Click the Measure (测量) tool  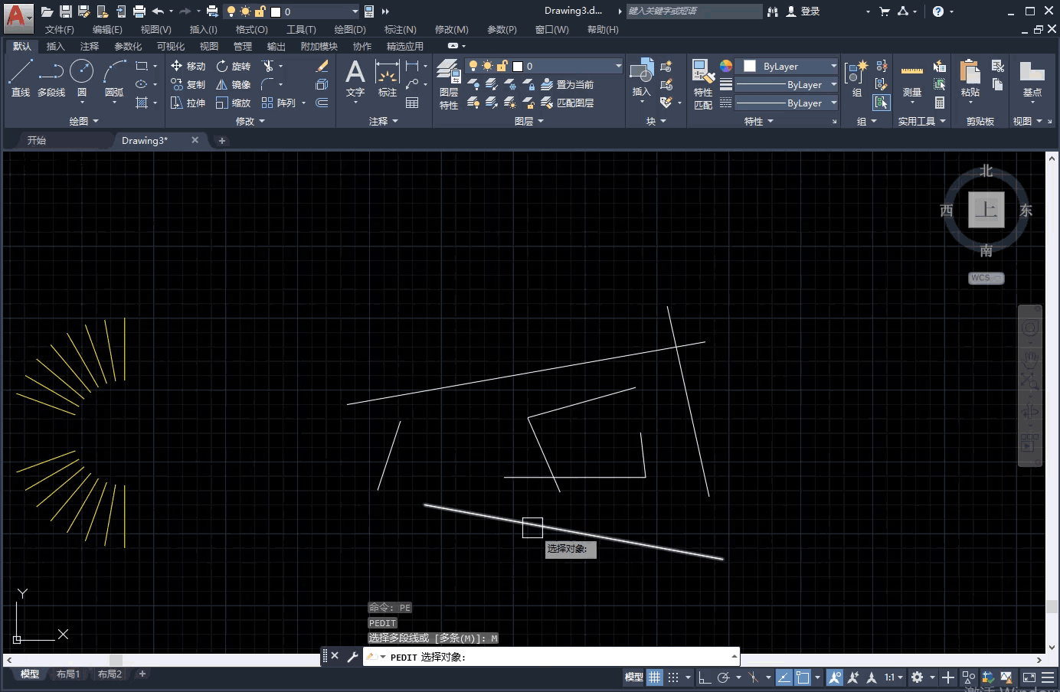coord(911,79)
